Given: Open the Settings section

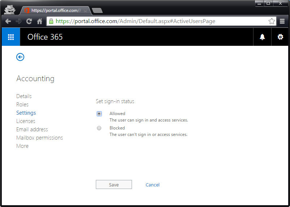Looking at the screenshot, I should tap(26, 113).
